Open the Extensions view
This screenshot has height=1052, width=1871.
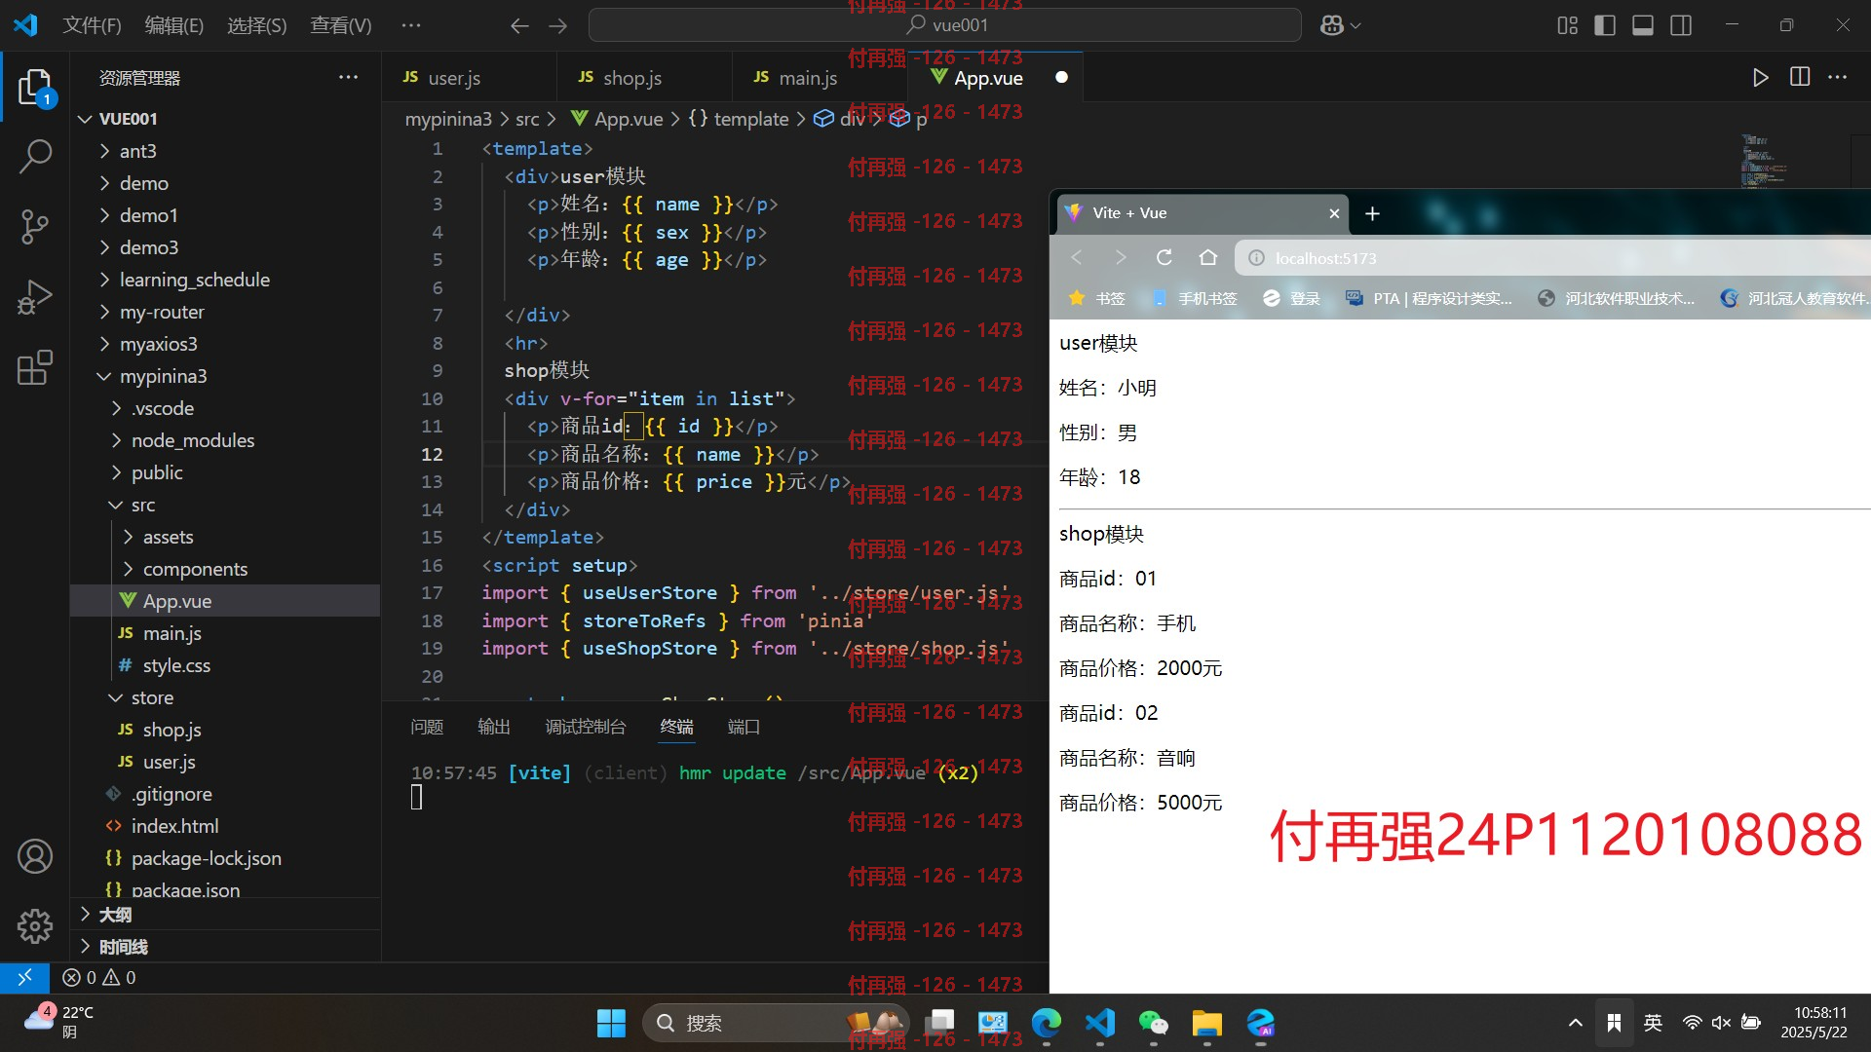(35, 368)
